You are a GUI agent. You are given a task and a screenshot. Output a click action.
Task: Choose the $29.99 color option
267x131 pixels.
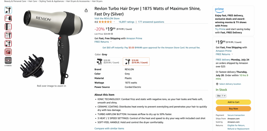pyautogui.click(x=108, y=61)
